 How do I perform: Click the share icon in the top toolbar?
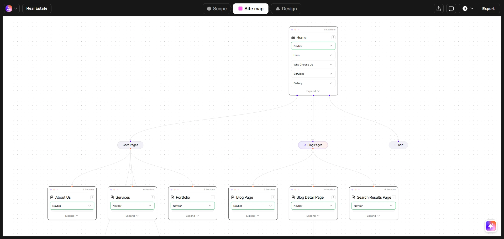coord(439,8)
